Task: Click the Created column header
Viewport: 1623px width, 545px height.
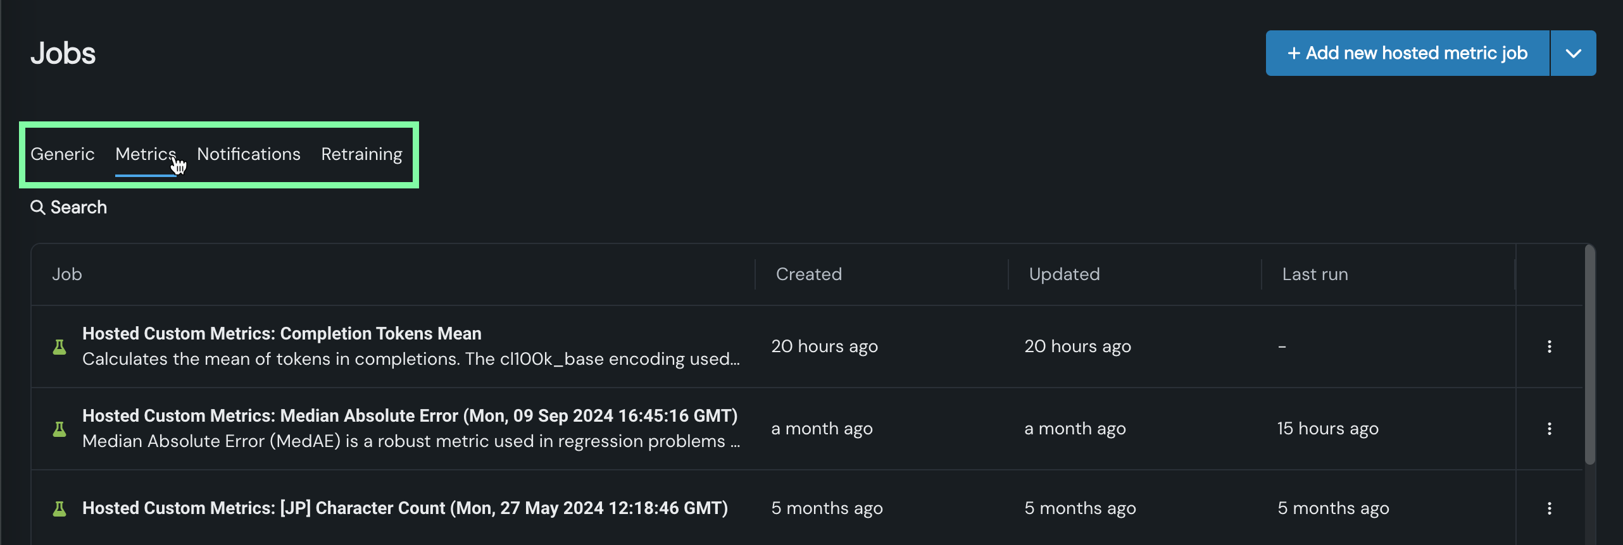Action: [x=808, y=274]
